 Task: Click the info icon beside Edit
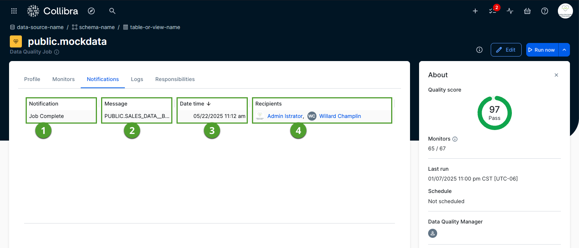(x=479, y=50)
